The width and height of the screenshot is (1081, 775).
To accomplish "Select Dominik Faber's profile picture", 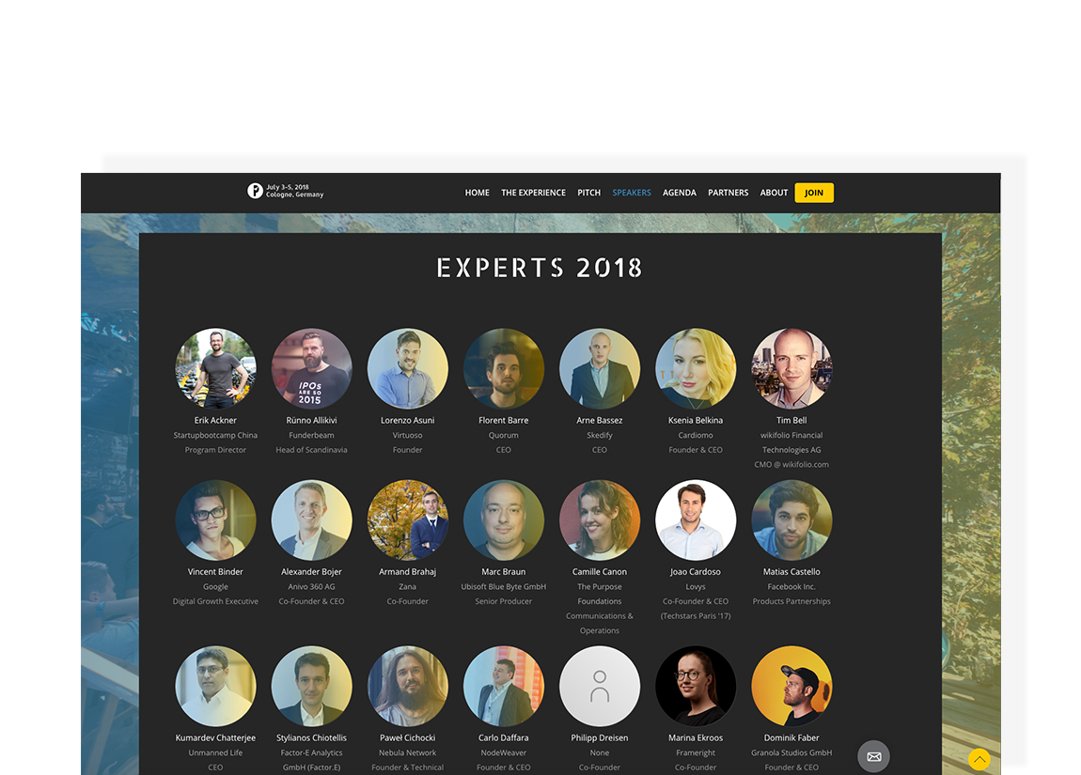I will [x=791, y=686].
